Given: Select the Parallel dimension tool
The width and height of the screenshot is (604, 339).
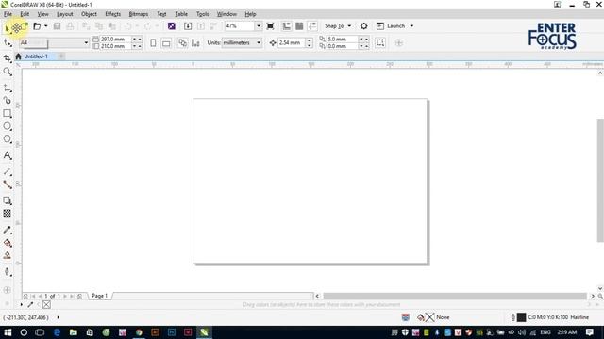Looking at the screenshot, I should (8, 171).
